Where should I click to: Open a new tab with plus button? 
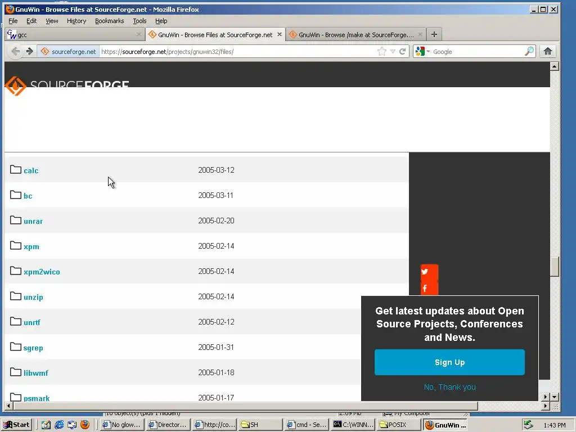coord(434,34)
